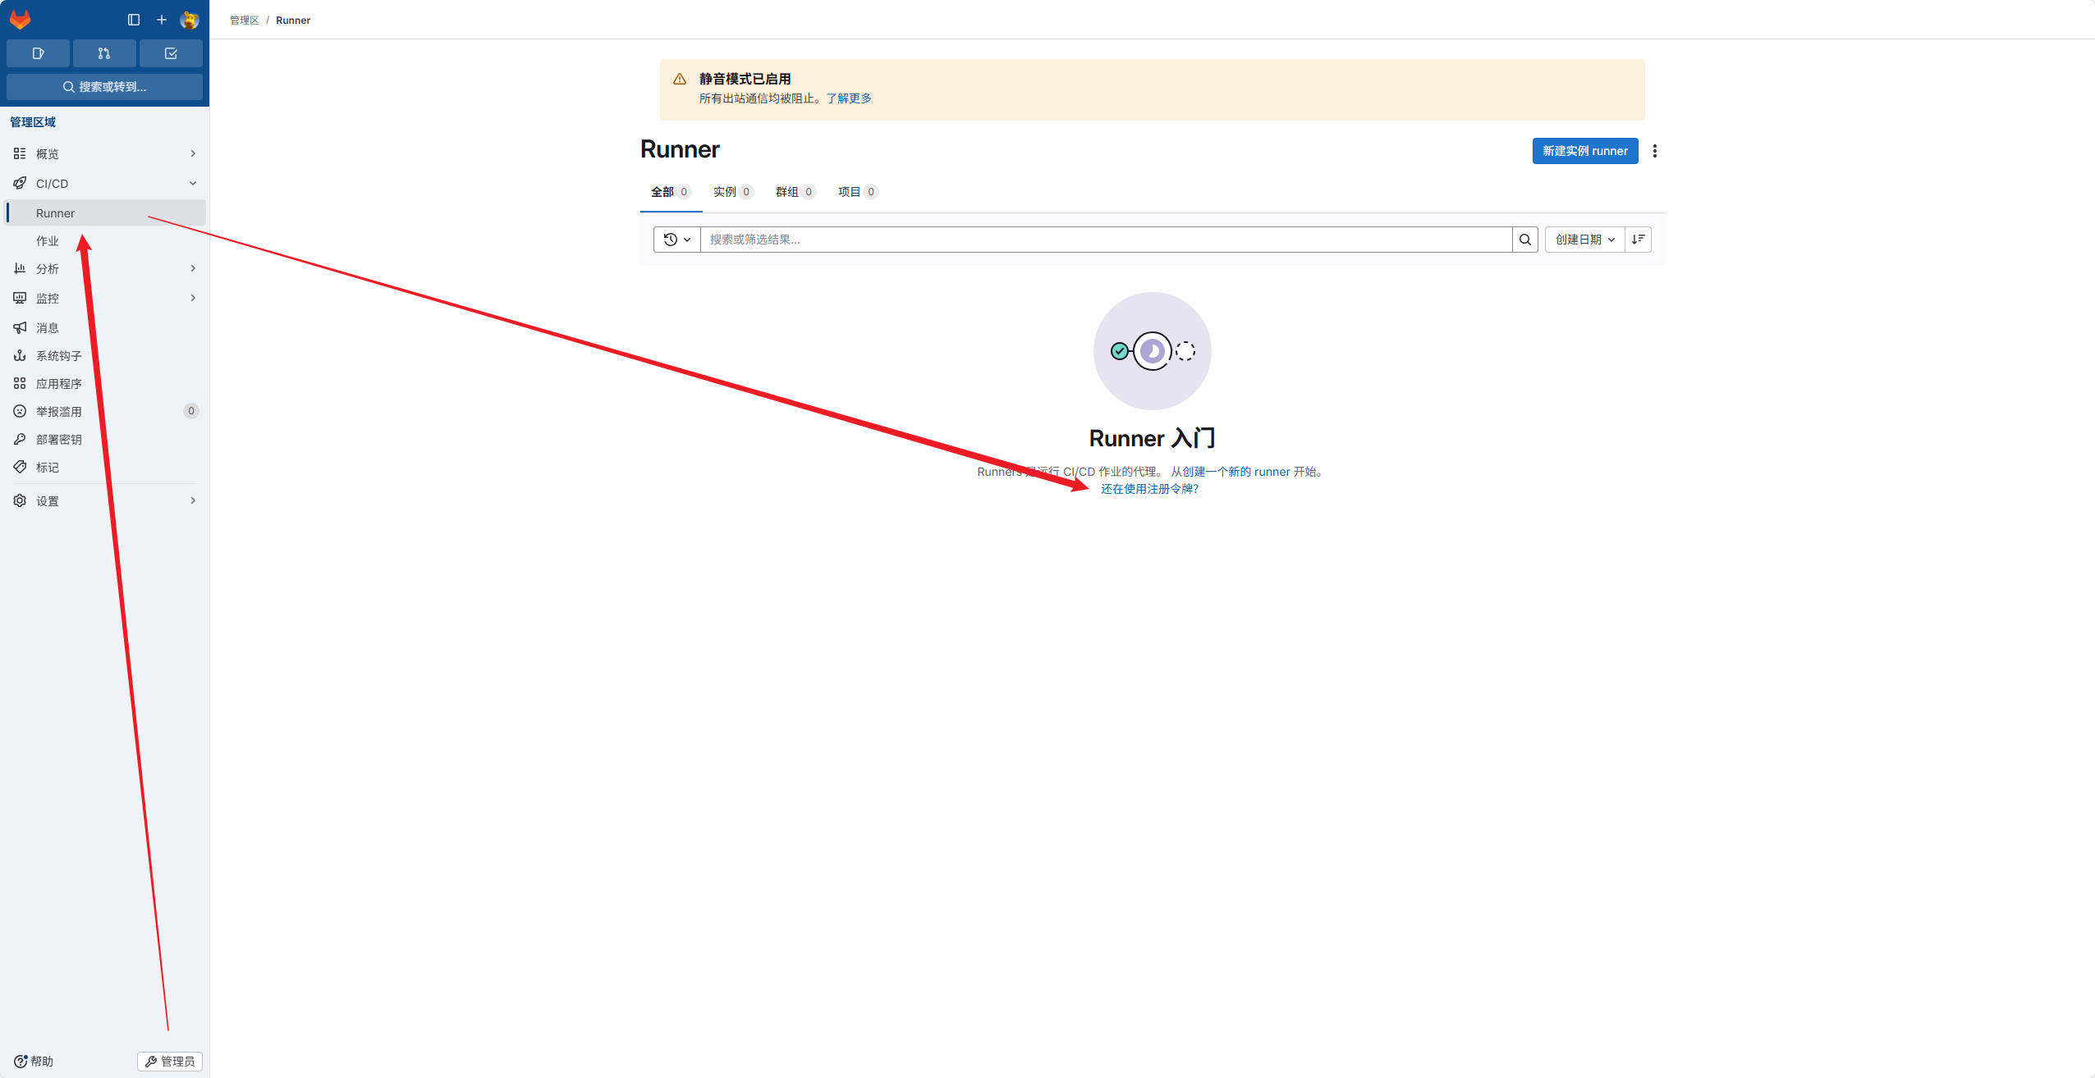This screenshot has width=2095, height=1078.
Task: Switch to the 群组 runner tab
Action: [x=794, y=192]
